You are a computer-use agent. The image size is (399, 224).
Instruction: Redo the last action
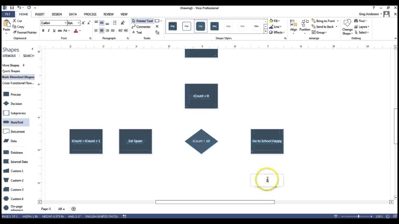click(x=29, y=7)
